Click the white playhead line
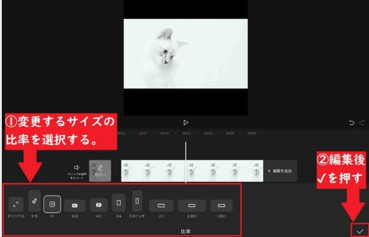The image size is (369, 237). [186, 162]
